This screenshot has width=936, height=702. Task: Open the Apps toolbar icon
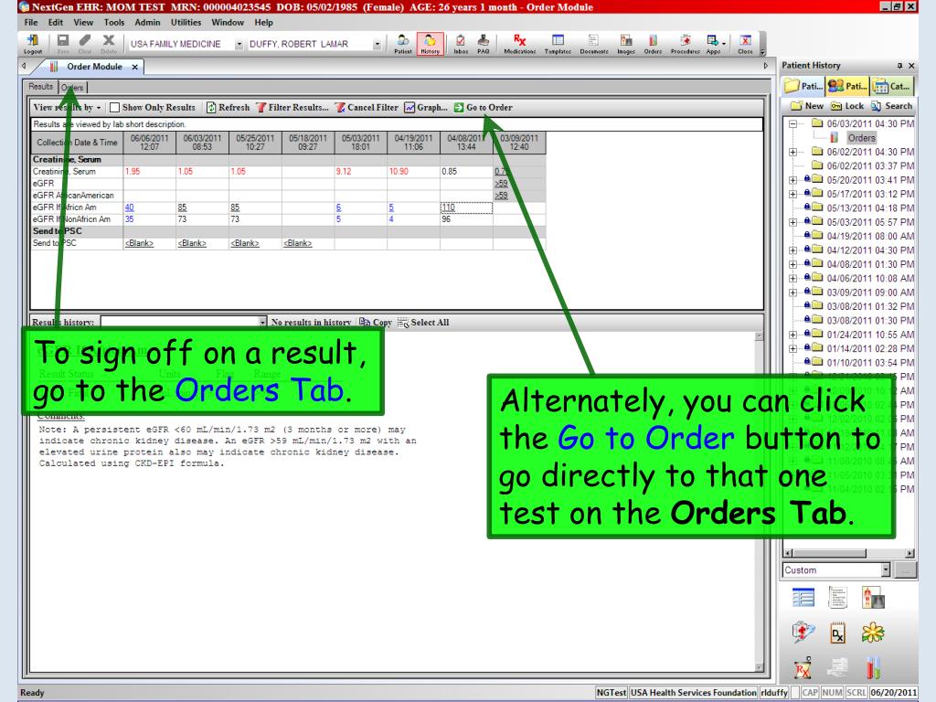pyautogui.click(x=714, y=44)
